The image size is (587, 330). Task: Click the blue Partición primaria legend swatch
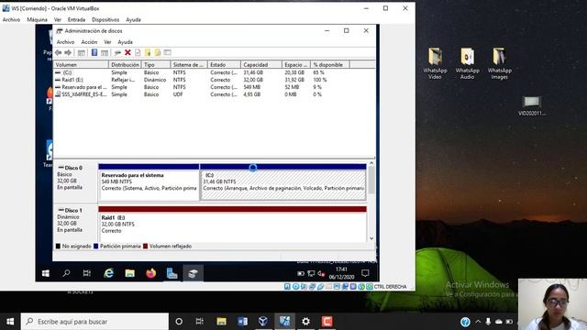pos(95,247)
